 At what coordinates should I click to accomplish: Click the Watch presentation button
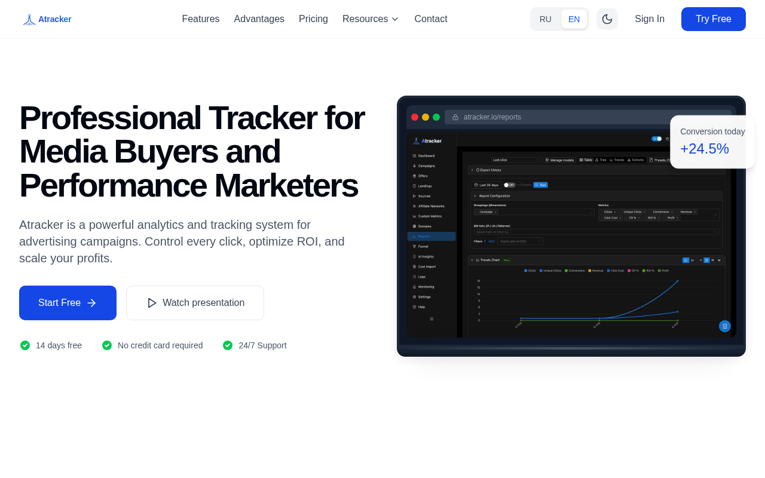coord(195,303)
